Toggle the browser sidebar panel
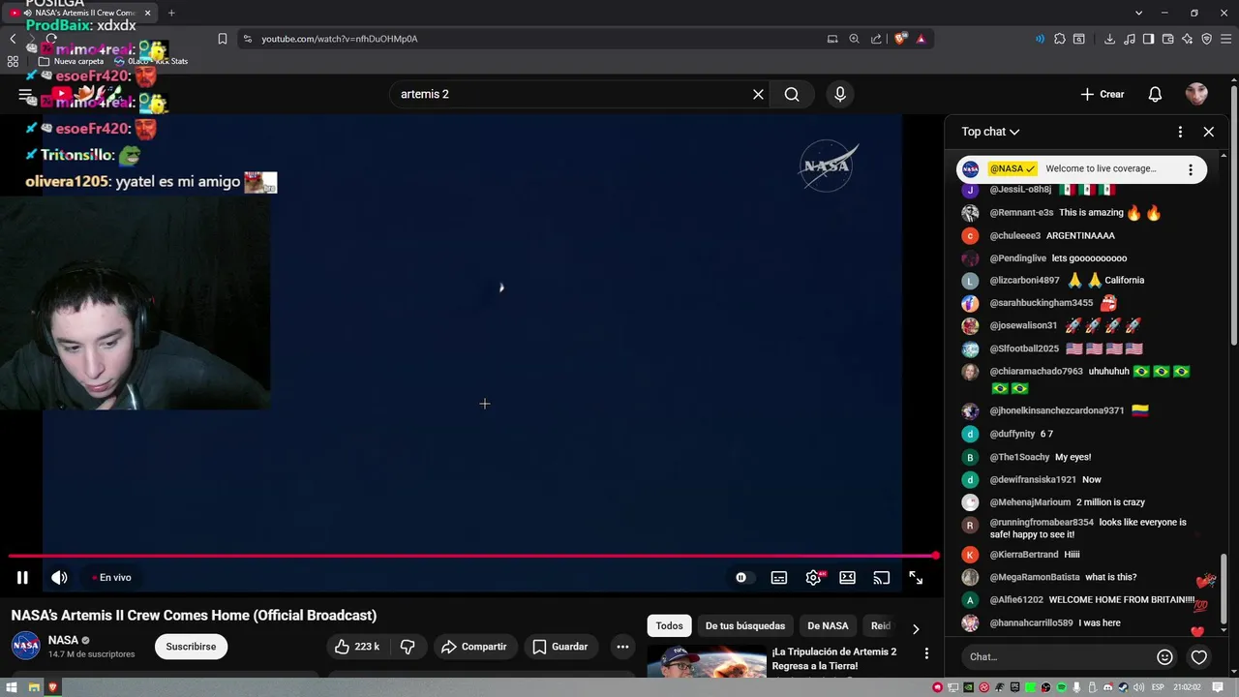 coord(1148,39)
